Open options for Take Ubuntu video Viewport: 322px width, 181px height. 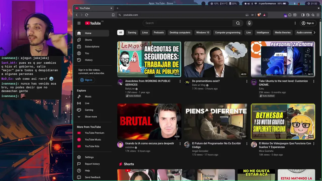(x=314, y=81)
